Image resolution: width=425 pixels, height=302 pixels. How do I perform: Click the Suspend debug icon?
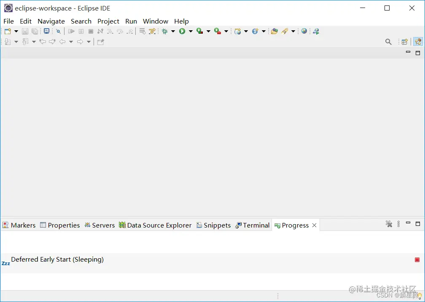click(x=81, y=32)
